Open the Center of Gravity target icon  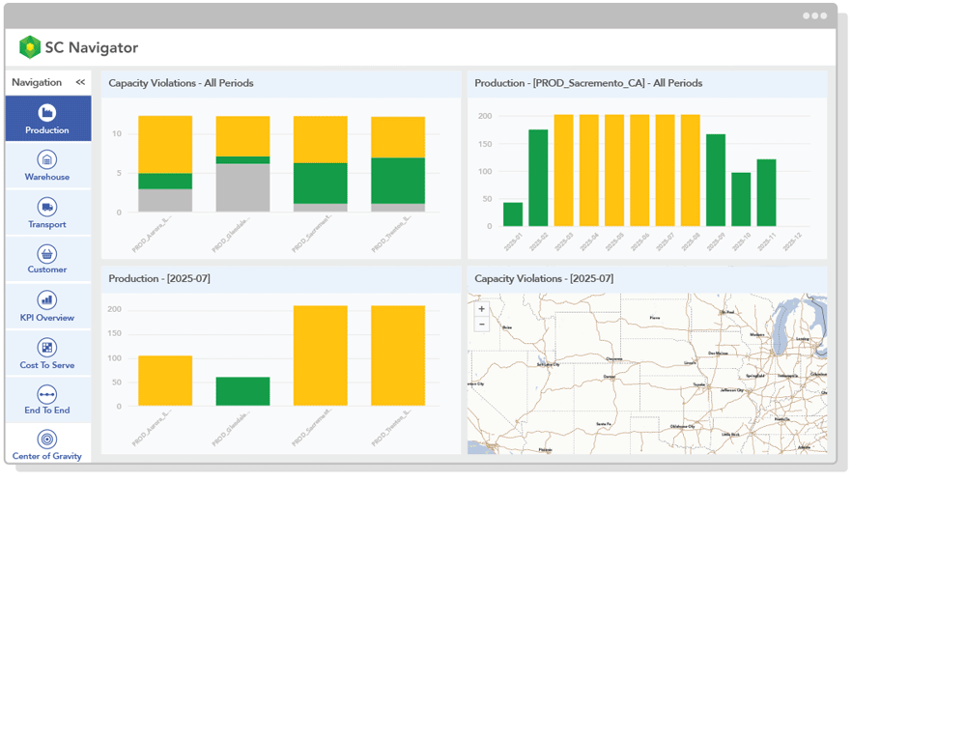click(46, 439)
